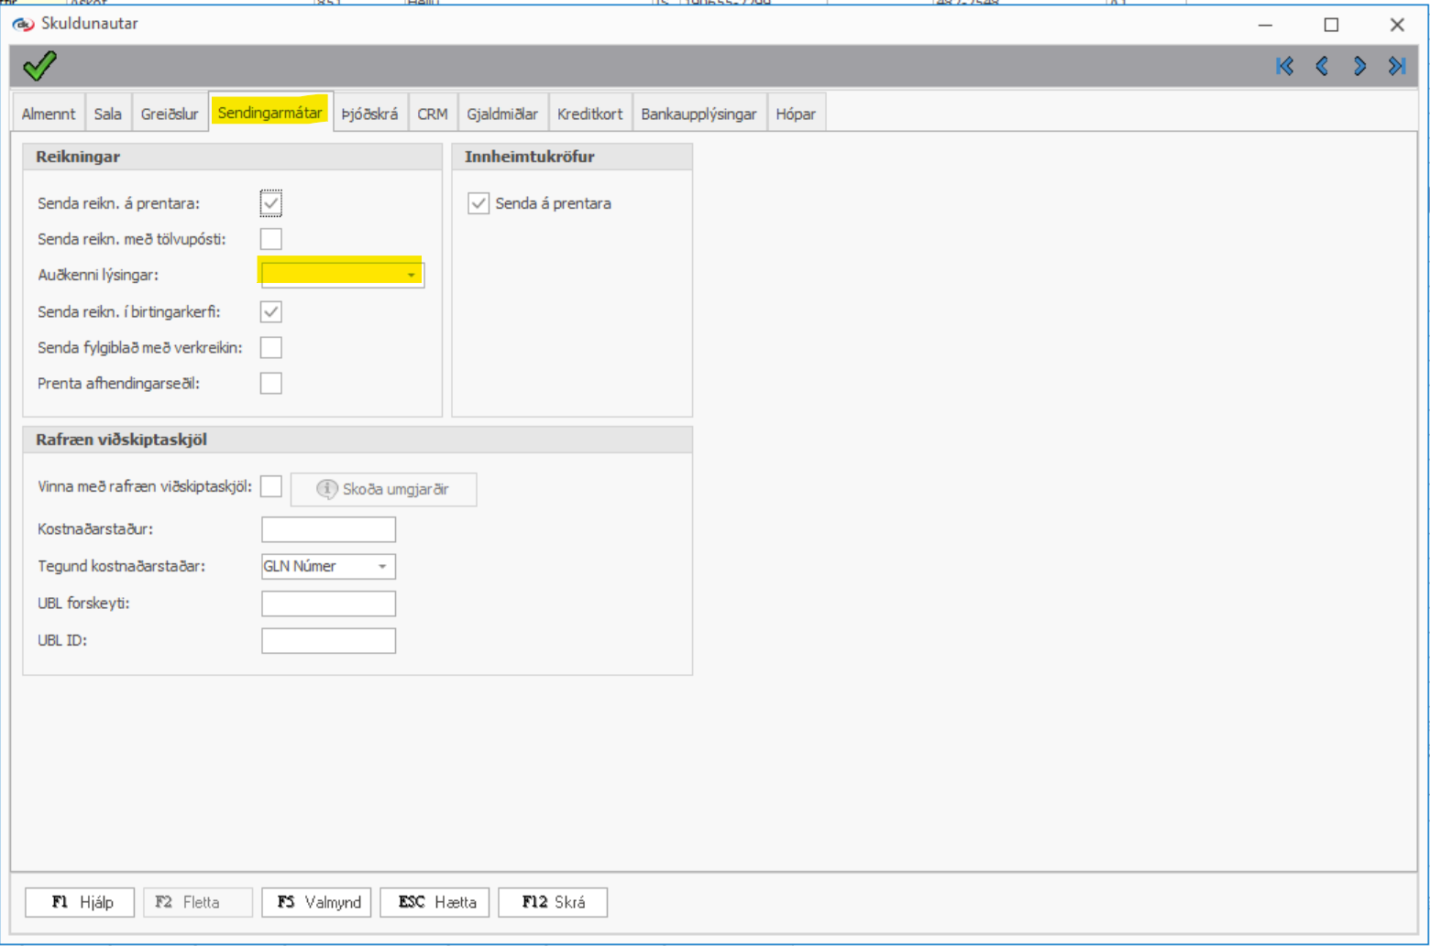The height and width of the screenshot is (946, 1430).
Task: Click the F5 Valmynd button
Action: (317, 902)
